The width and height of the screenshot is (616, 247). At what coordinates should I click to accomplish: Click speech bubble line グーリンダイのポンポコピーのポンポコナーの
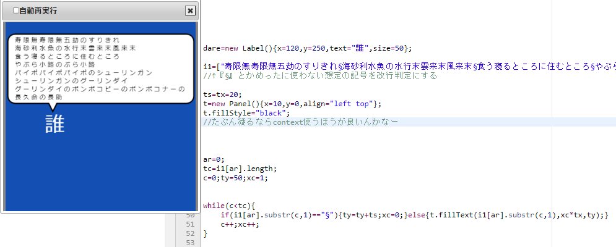[x=100, y=89]
